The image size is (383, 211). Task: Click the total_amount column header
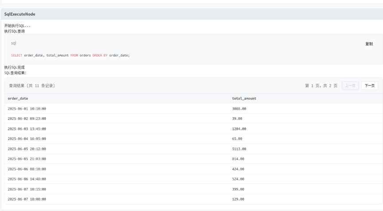tap(244, 99)
